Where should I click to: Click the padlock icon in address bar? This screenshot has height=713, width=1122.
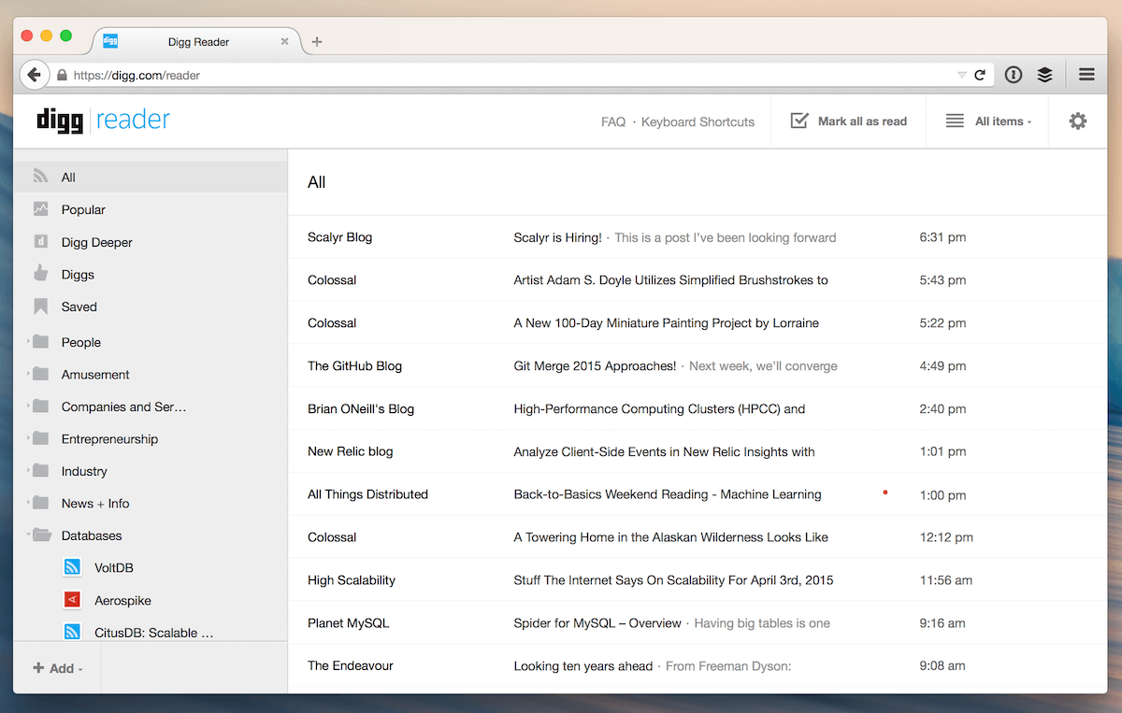pos(62,75)
